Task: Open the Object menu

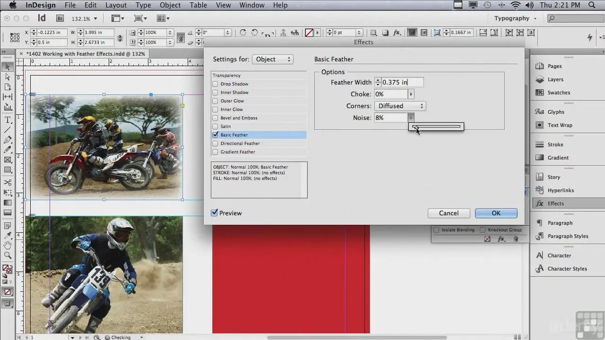Action: pyautogui.click(x=170, y=5)
